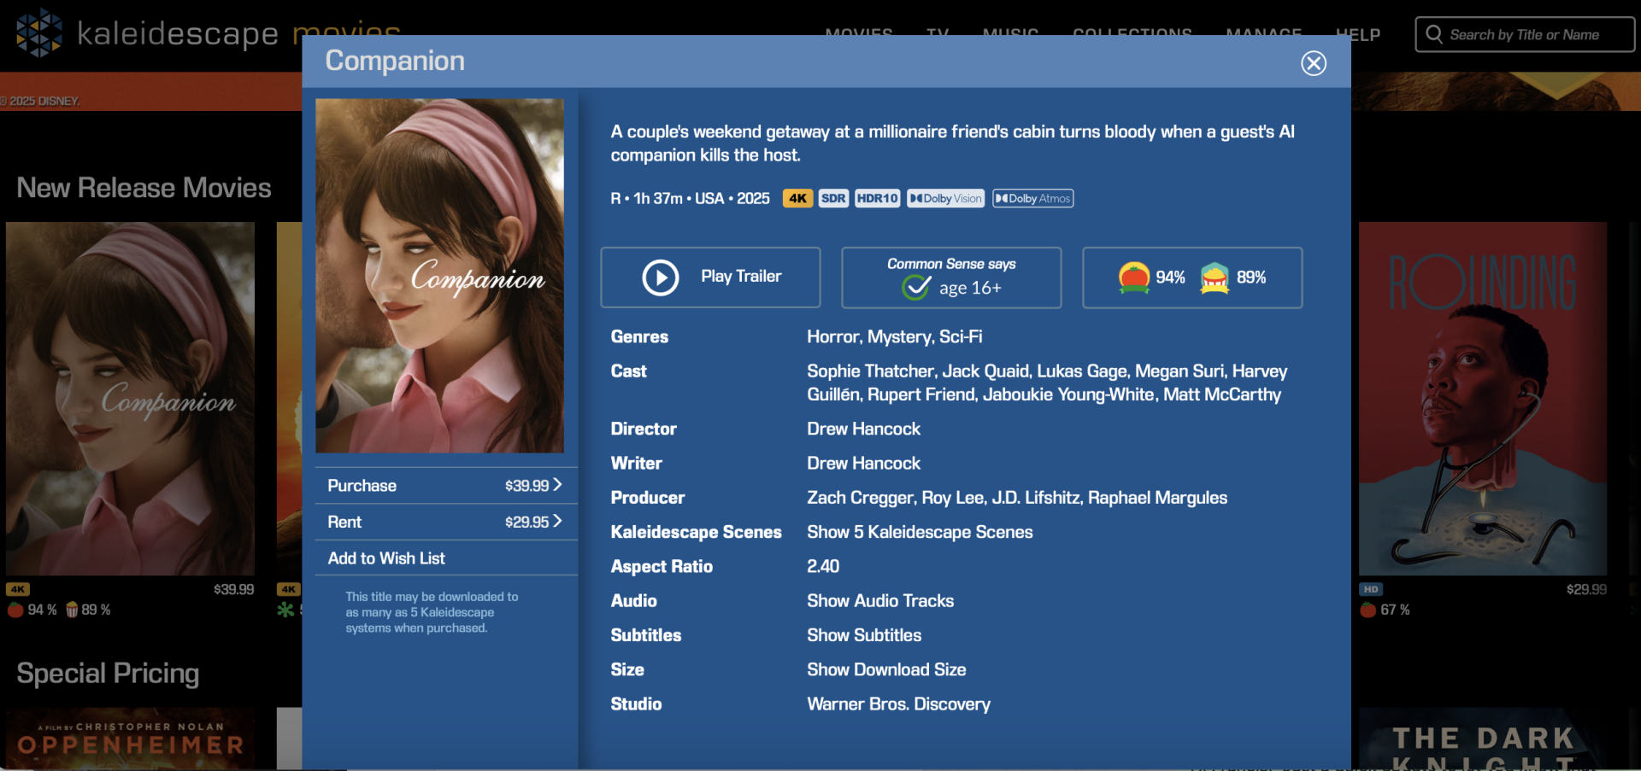This screenshot has width=1641, height=771.
Task: Show 5 Kaleidescape Scenes
Action: (x=920, y=532)
